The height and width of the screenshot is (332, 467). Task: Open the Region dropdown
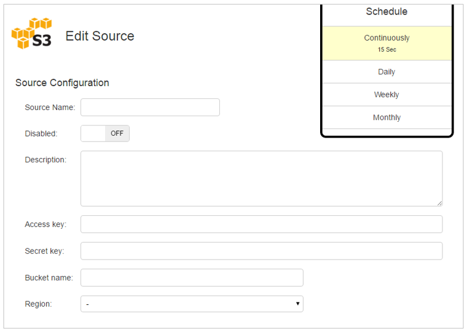point(192,304)
